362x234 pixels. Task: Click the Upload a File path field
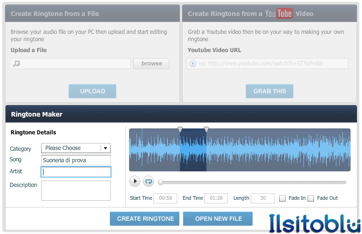click(x=70, y=64)
